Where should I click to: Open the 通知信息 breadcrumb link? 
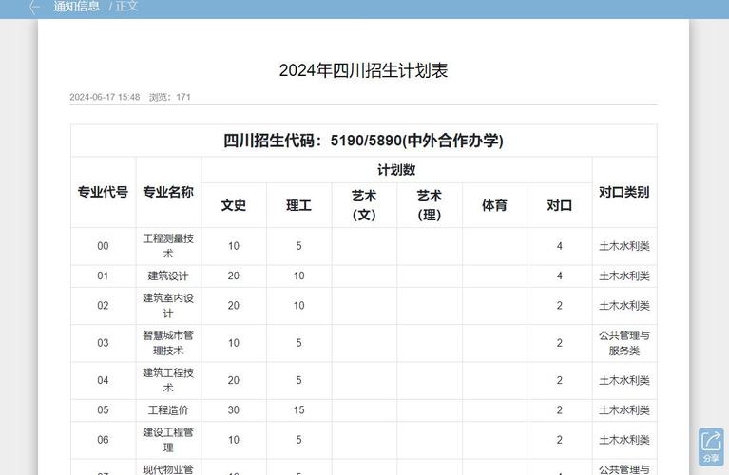click(77, 6)
